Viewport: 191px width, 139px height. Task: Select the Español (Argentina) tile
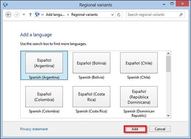point(44,63)
